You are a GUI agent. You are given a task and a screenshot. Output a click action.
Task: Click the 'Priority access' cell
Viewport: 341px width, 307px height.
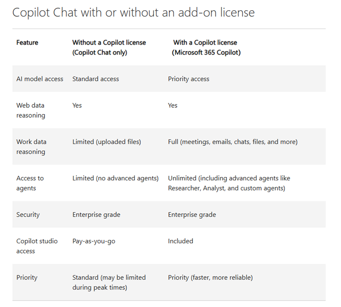pos(189,79)
